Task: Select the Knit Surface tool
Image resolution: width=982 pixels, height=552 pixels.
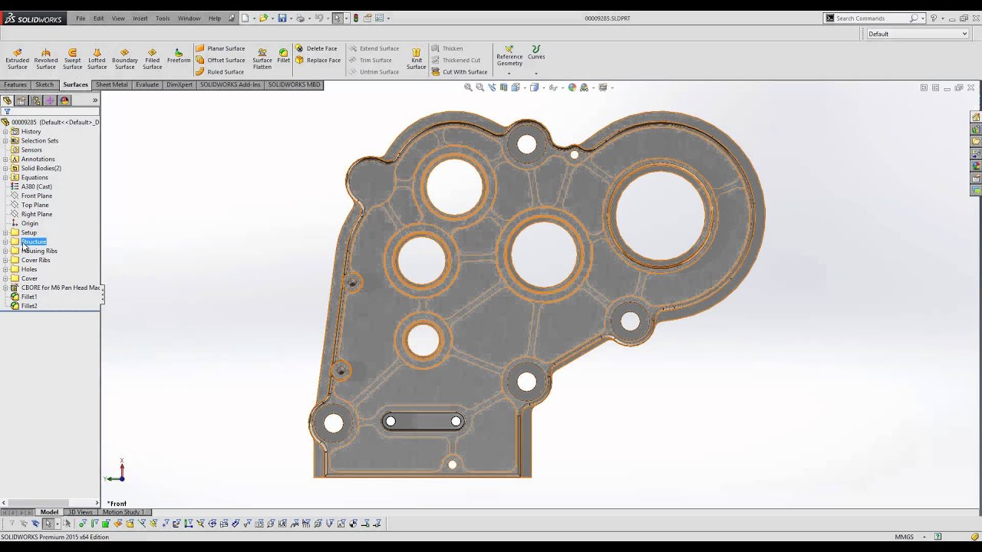Action: coord(417,58)
